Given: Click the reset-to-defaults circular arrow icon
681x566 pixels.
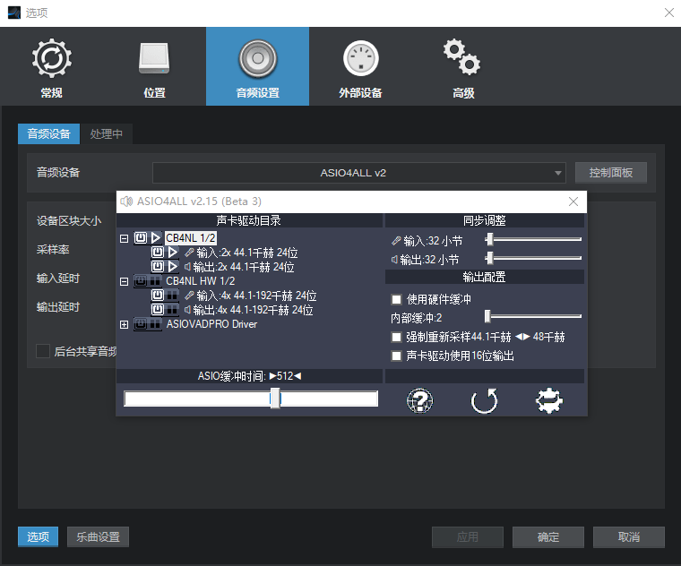Looking at the screenshot, I should tap(484, 400).
